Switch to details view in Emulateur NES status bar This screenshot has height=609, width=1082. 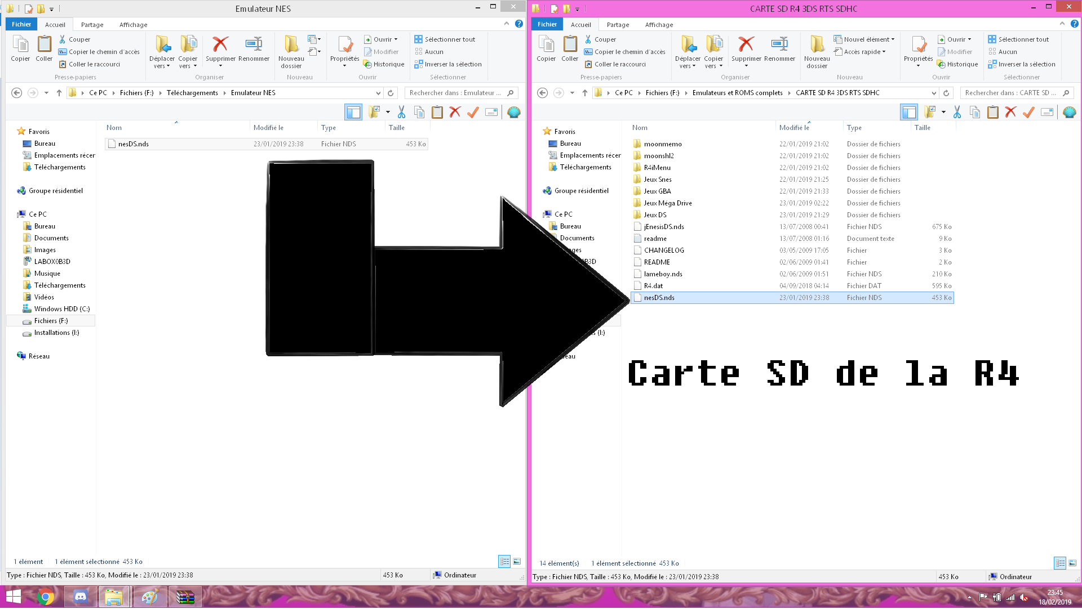click(x=504, y=562)
